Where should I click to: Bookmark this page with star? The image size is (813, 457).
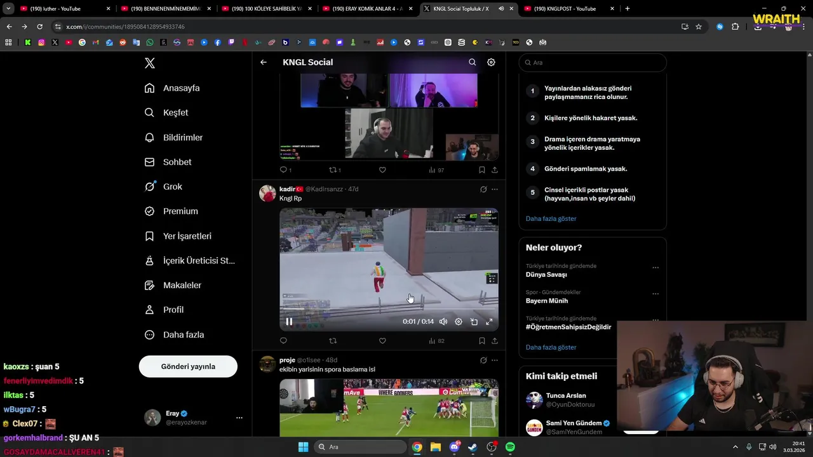tap(699, 27)
